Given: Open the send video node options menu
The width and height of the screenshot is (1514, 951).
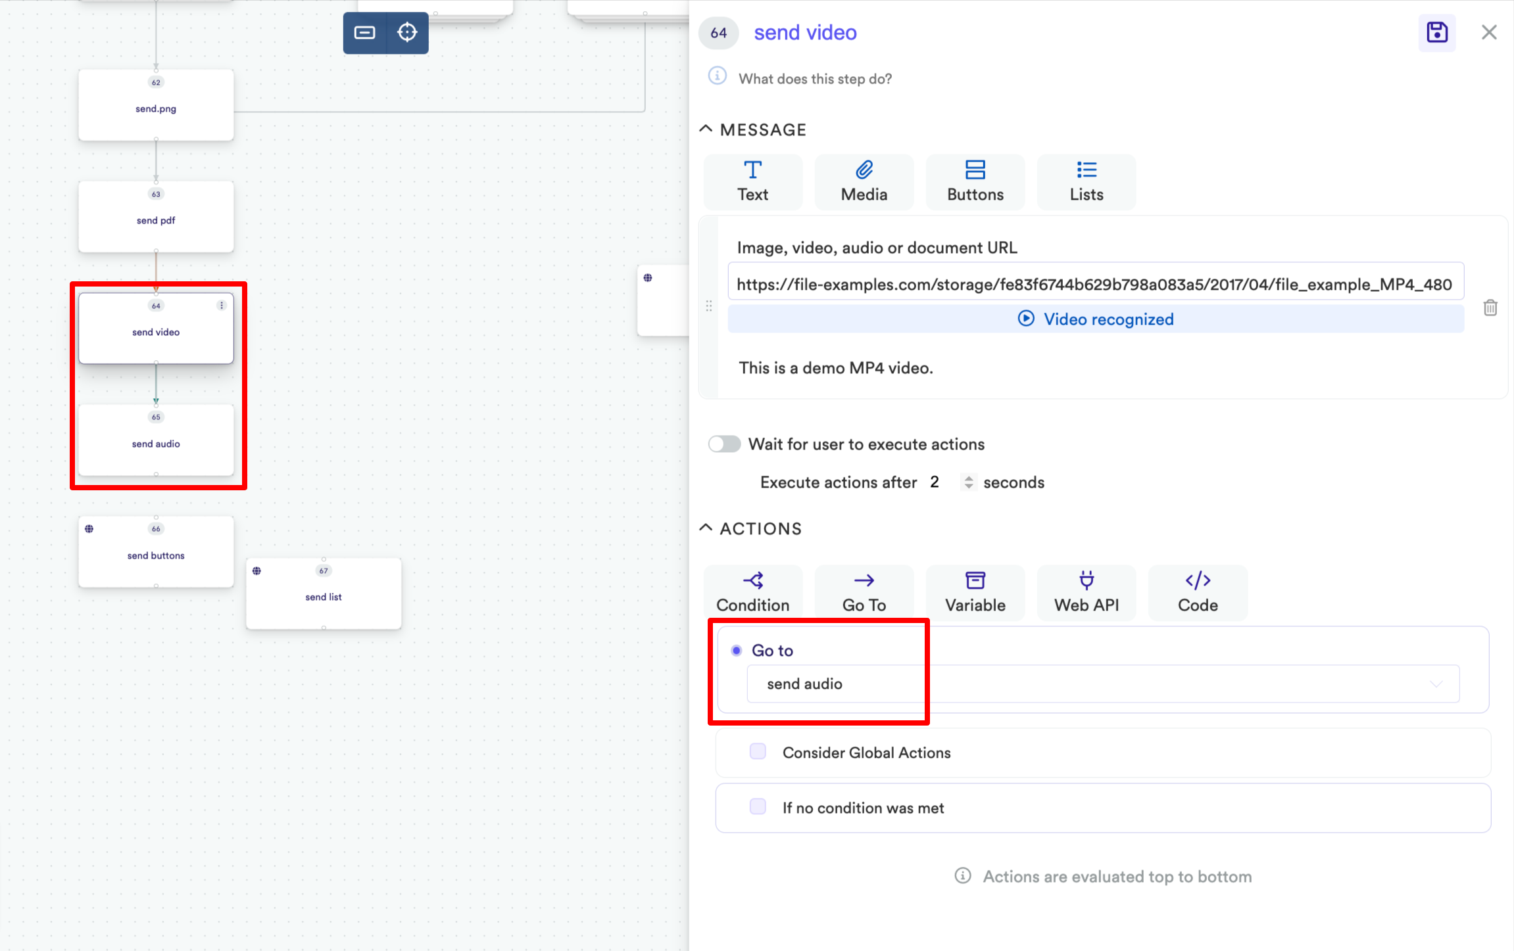Looking at the screenshot, I should 222,306.
